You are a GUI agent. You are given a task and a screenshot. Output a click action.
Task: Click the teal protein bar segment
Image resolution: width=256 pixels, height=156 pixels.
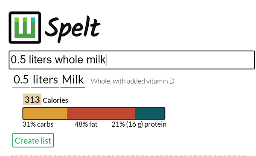point(150,113)
